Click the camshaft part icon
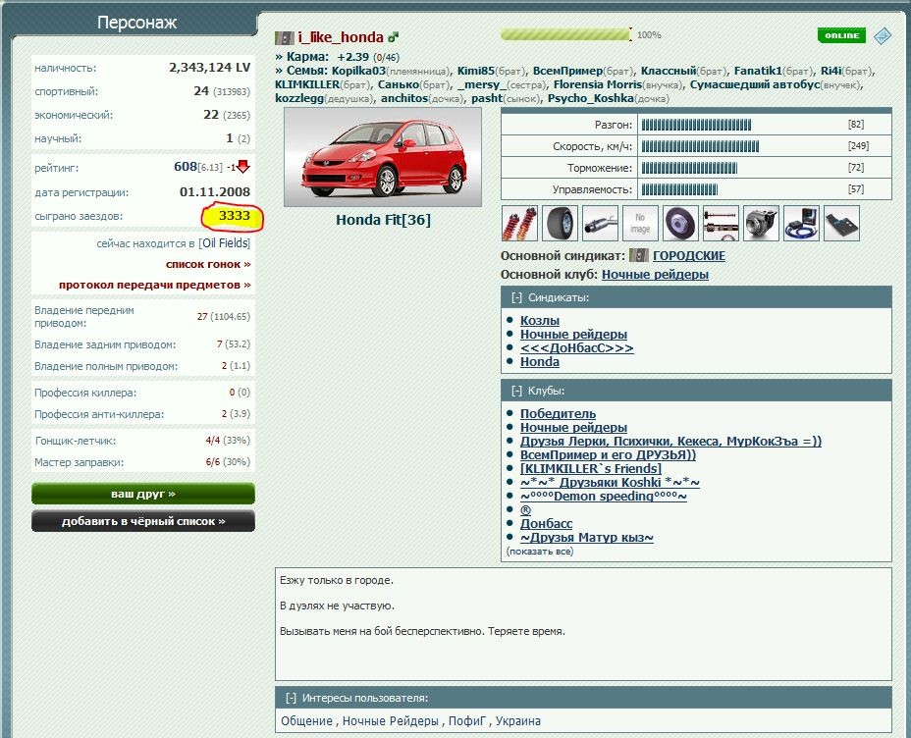The height and width of the screenshot is (738, 911). [721, 223]
